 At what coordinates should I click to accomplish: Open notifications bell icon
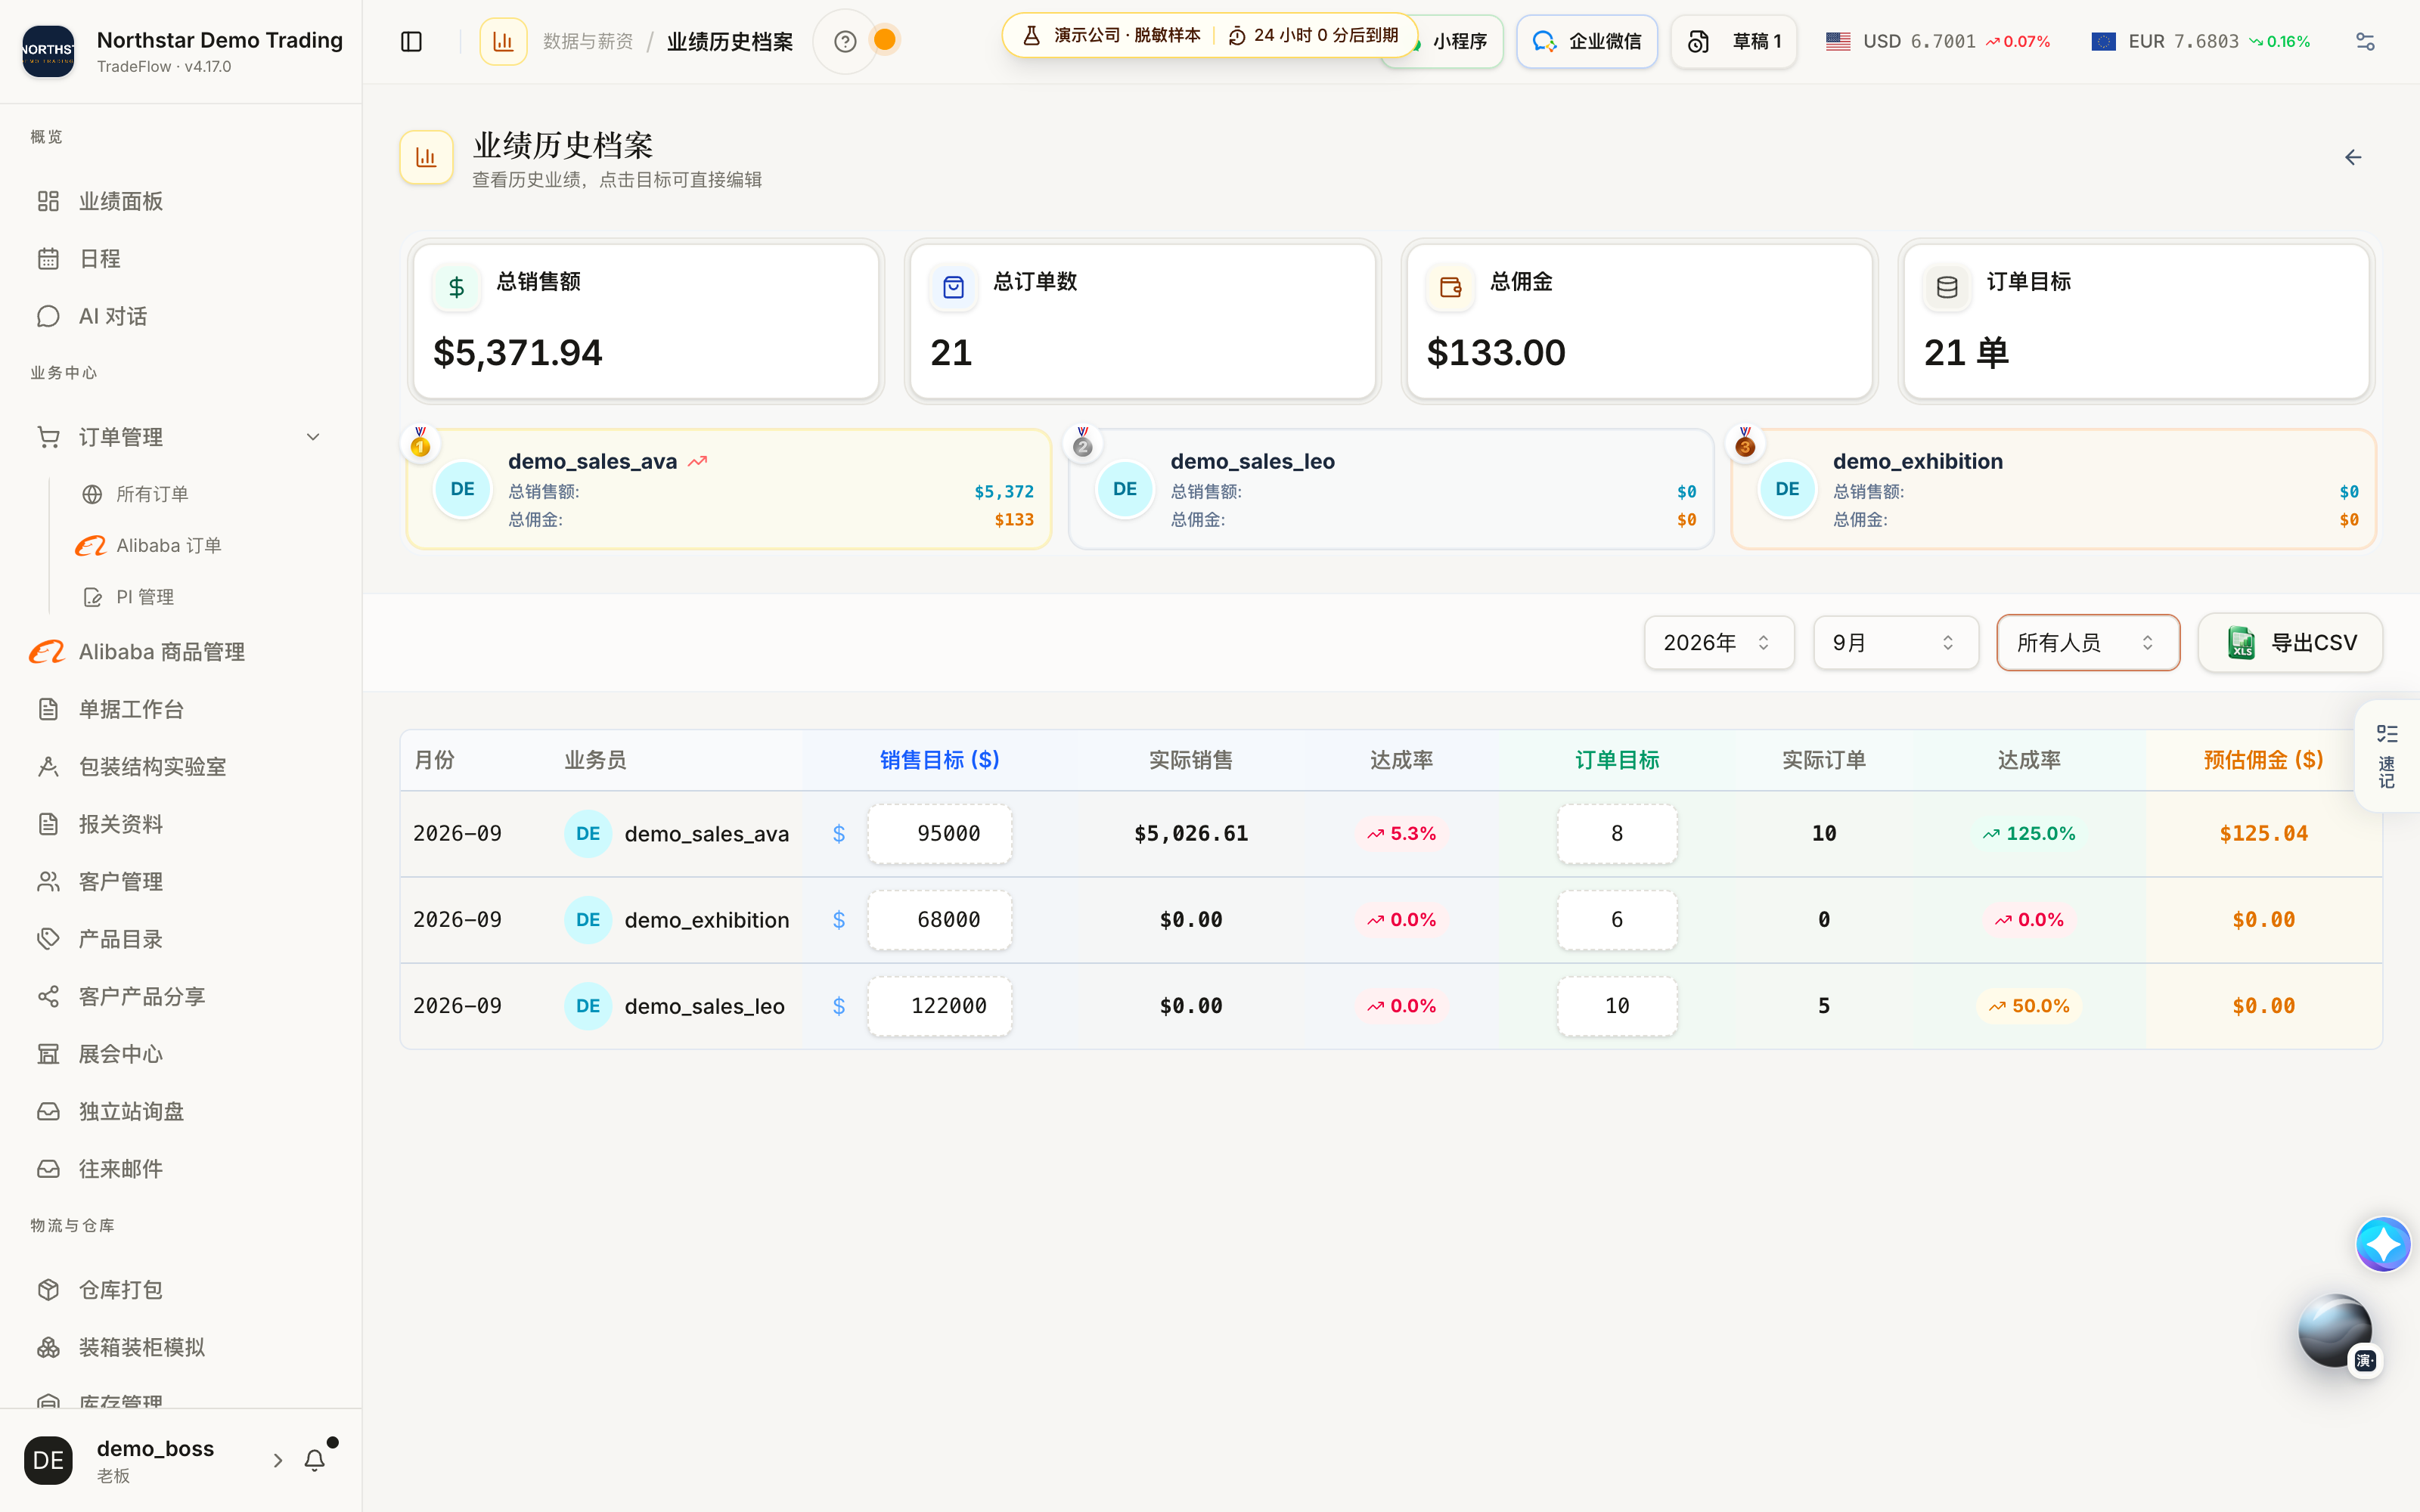point(315,1460)
